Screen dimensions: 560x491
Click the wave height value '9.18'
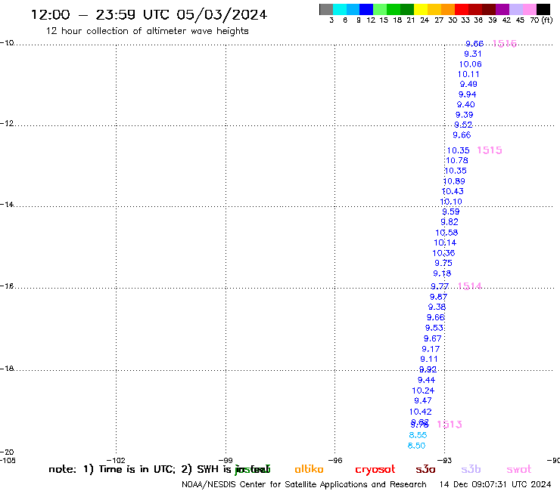(x=442, y=273)
